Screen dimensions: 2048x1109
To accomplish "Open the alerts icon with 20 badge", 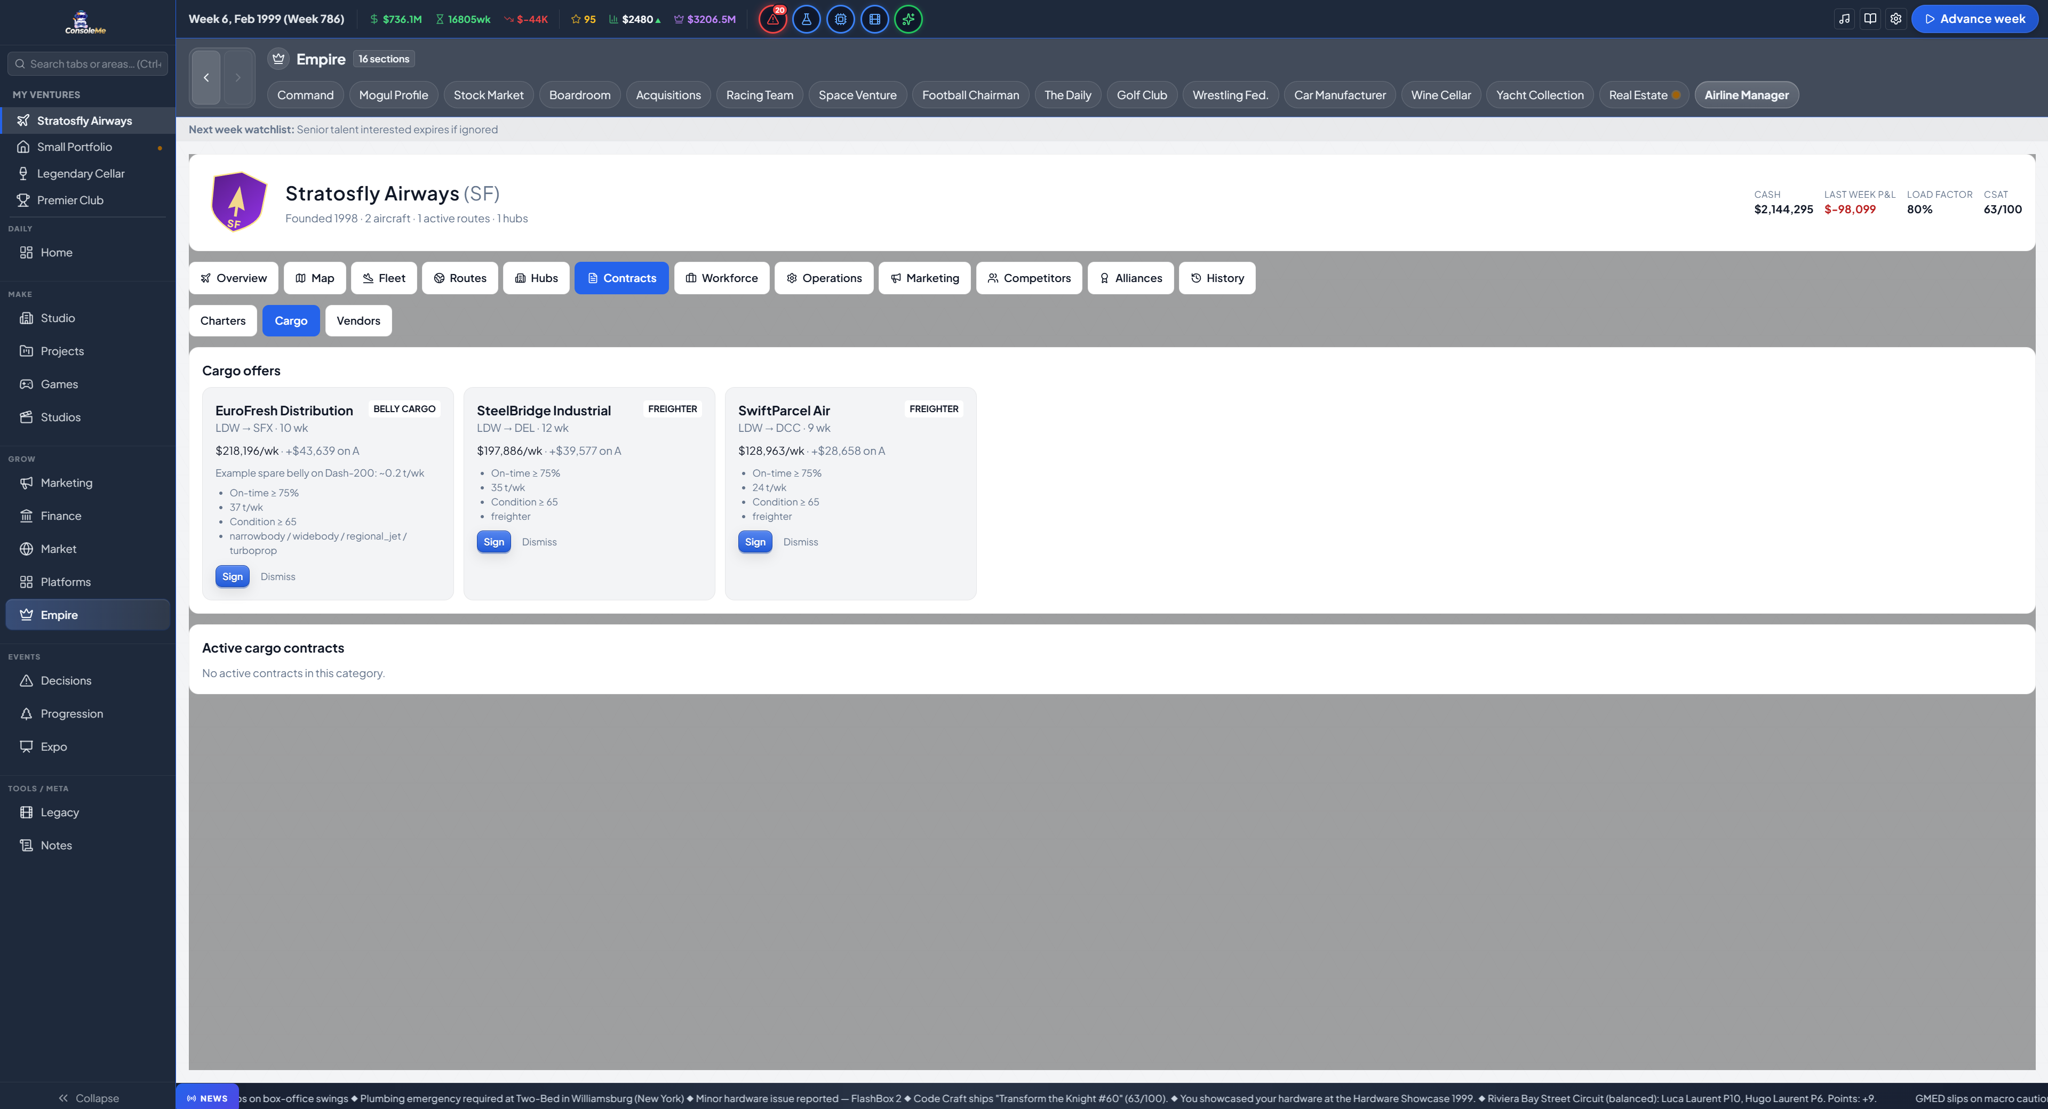I will point(773,19).
